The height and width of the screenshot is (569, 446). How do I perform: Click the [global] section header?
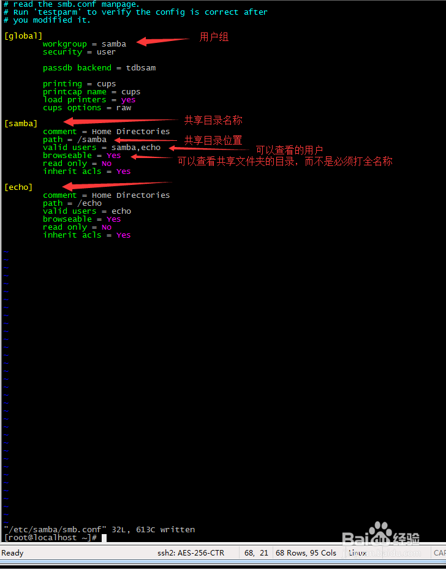click(23, 36)
